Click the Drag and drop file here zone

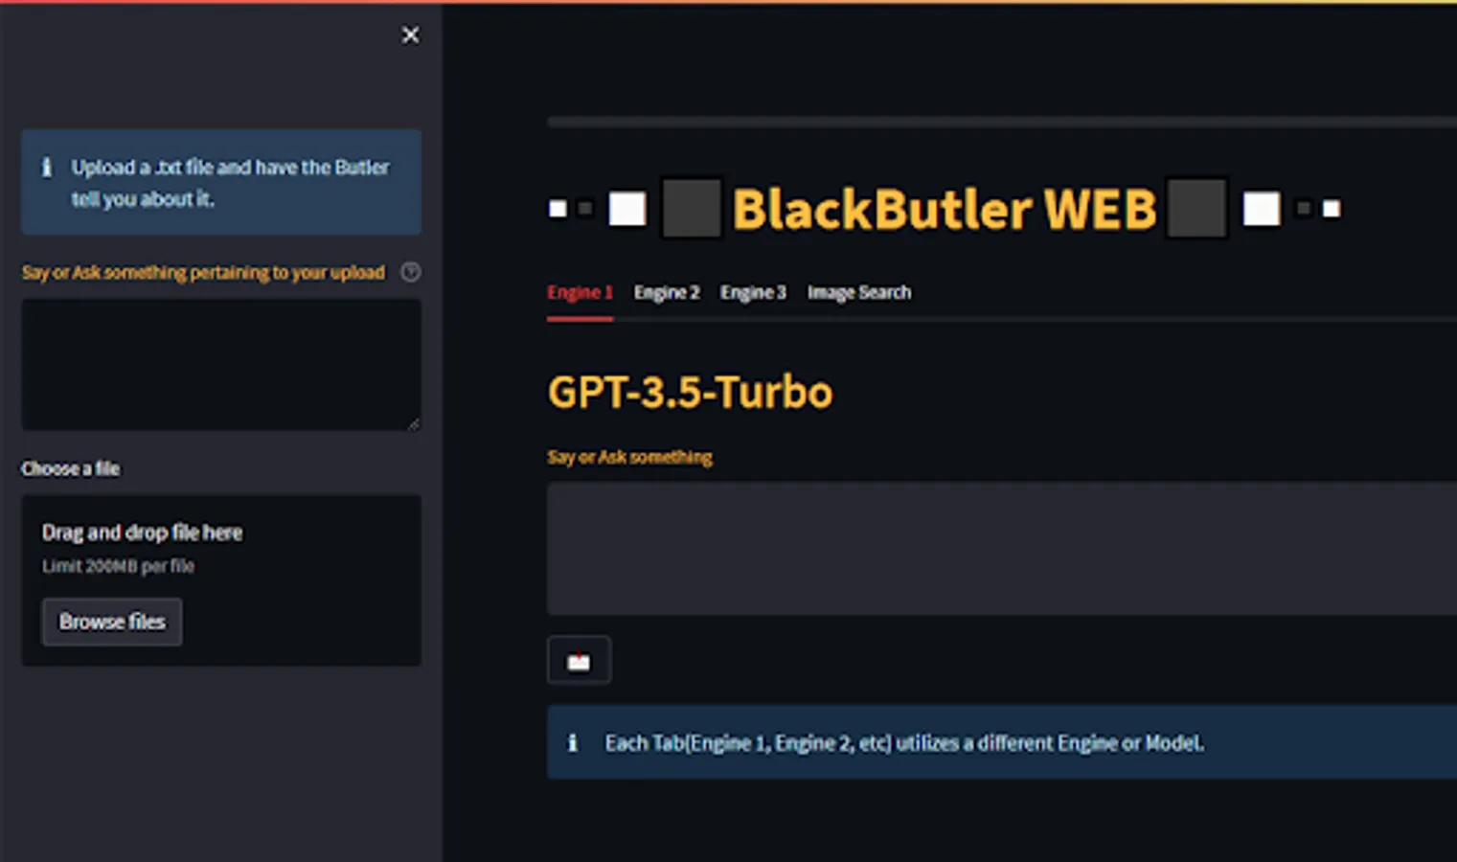point(221,580)
